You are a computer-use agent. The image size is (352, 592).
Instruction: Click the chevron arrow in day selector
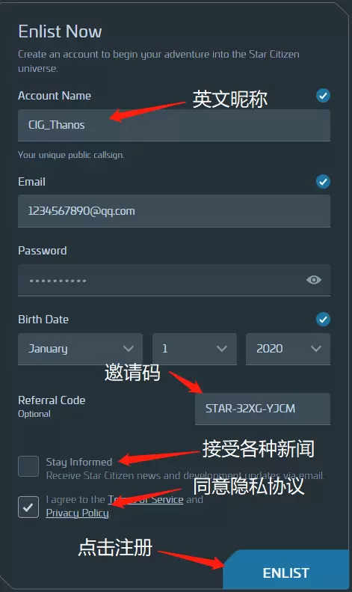[x=222, y=349]
